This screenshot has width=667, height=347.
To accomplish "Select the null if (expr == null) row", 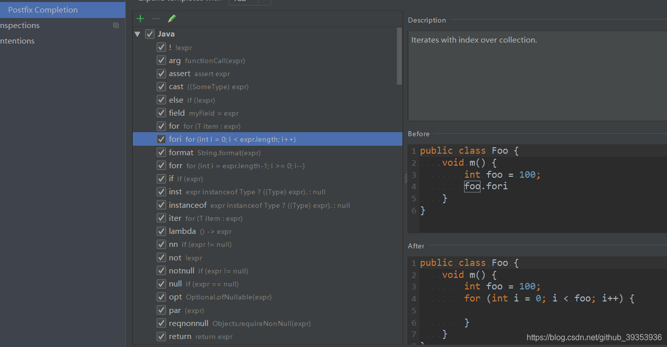I will [x=268, y=284].
